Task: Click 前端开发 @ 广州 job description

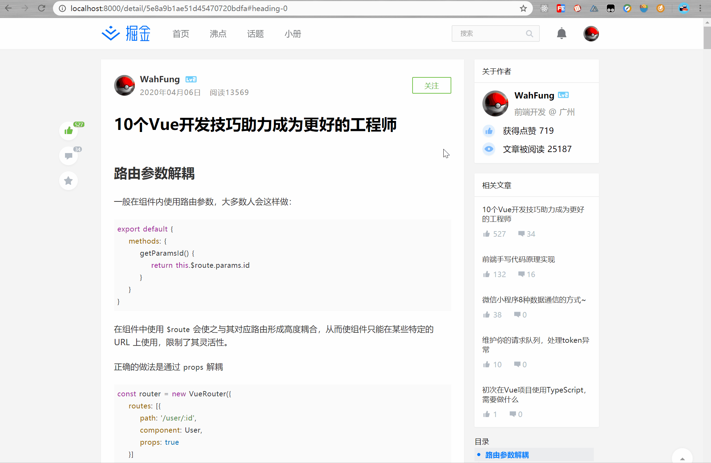Action: (544, 112)
